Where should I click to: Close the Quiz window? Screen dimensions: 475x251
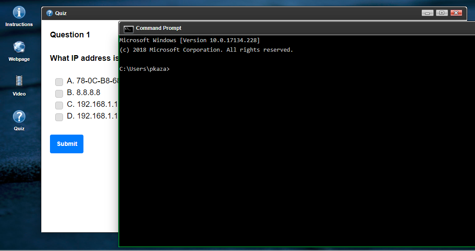tap(456, 13)
